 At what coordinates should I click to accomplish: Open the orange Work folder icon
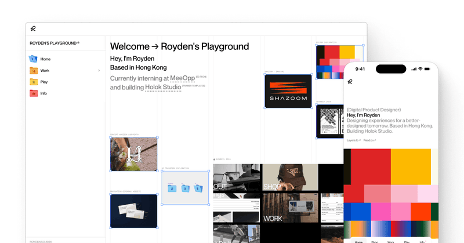34,70
